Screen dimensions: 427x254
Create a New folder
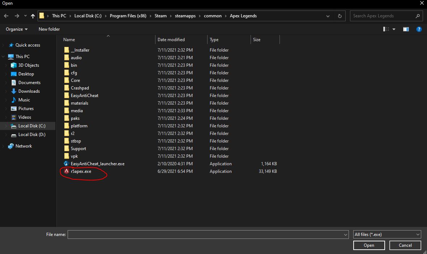click(49, 29)
